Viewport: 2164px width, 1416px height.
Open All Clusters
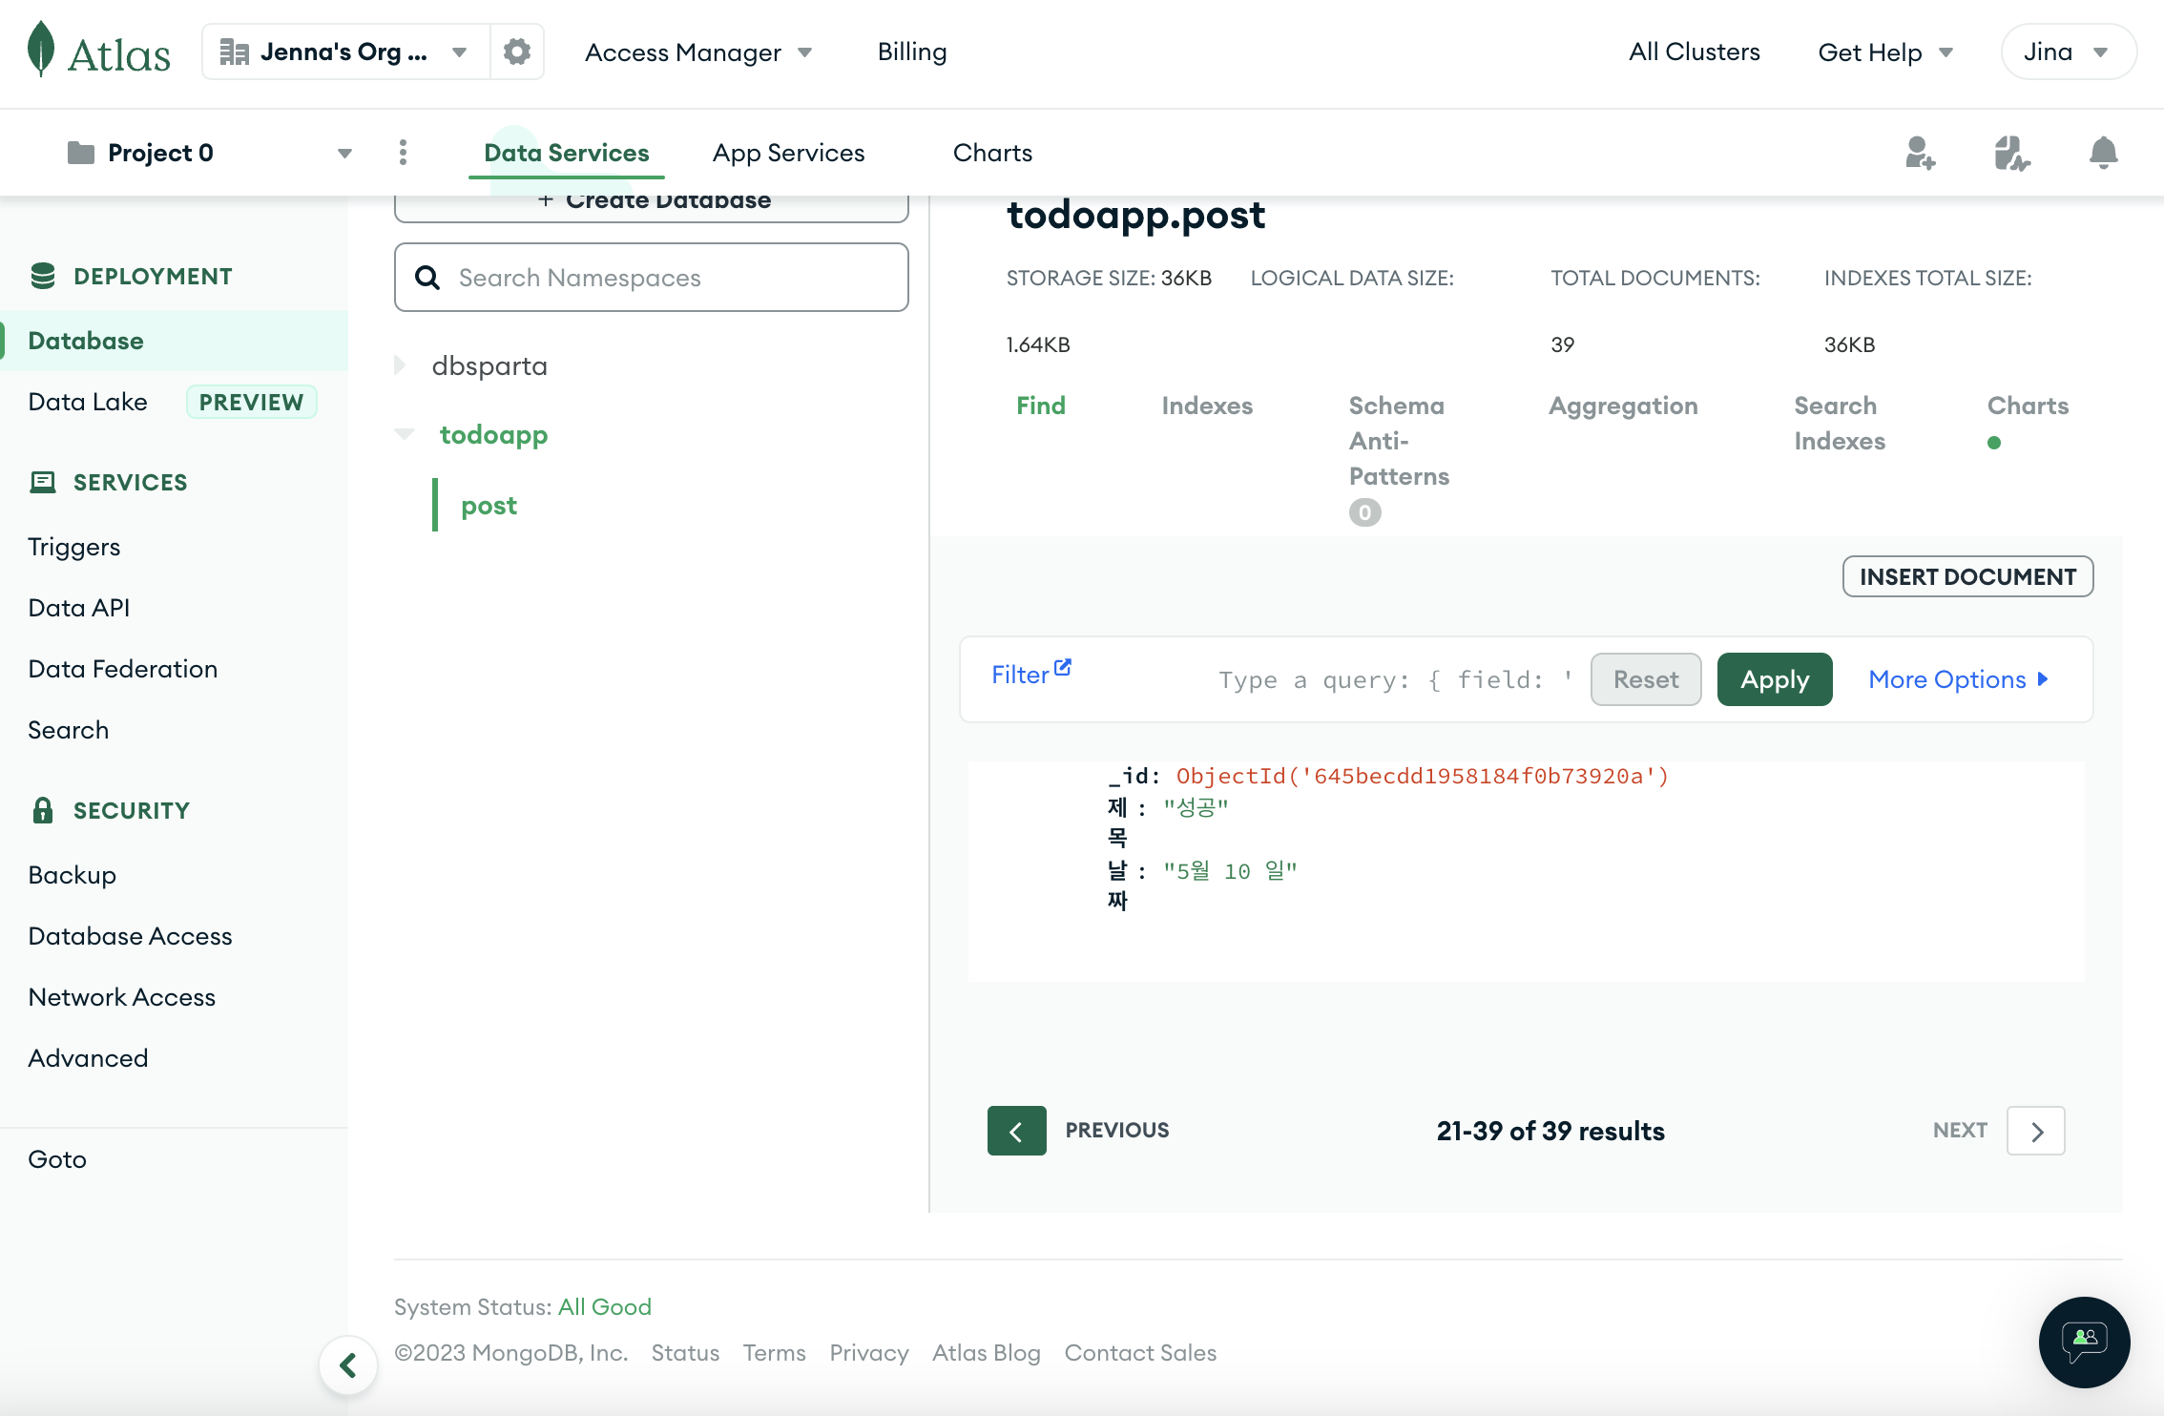1694,52
